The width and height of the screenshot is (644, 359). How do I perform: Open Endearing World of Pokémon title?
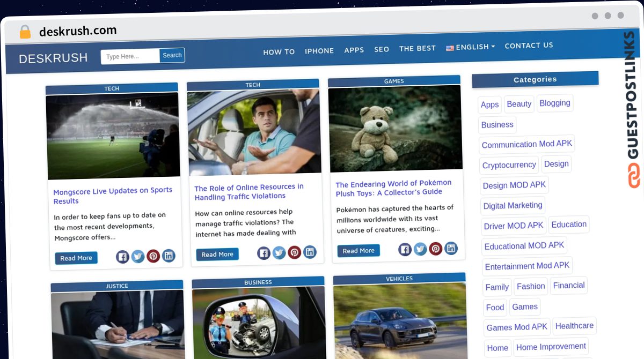[393, 188]
